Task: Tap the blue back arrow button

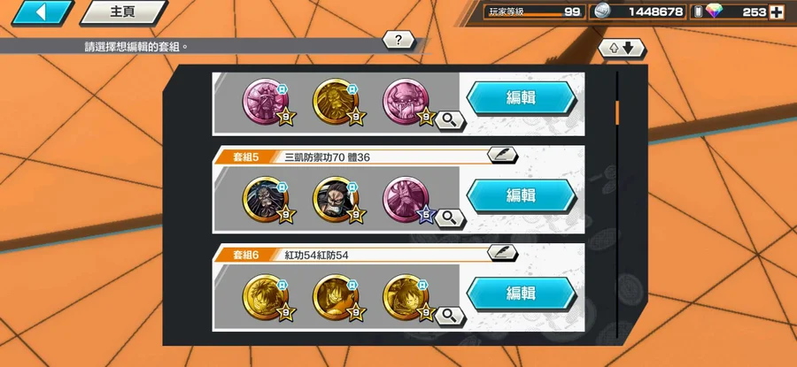Action: 43,12
